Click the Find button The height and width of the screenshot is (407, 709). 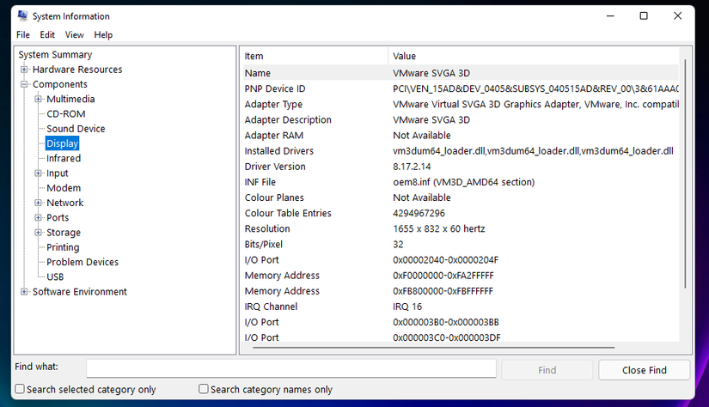pos(547,370)
